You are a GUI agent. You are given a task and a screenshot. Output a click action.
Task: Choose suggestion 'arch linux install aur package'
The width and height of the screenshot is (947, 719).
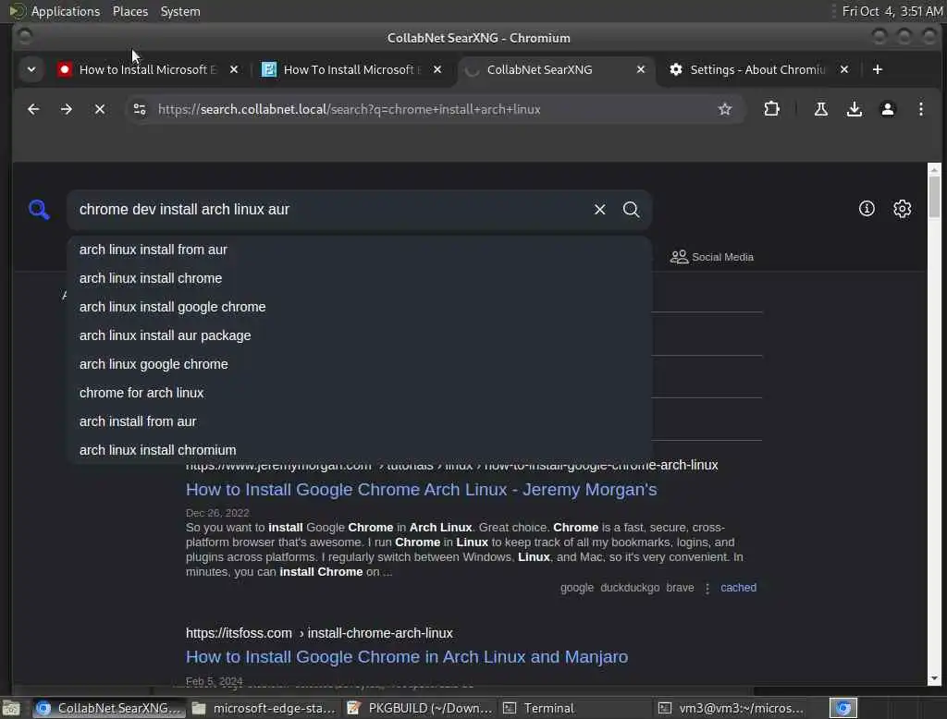[360, 335]
